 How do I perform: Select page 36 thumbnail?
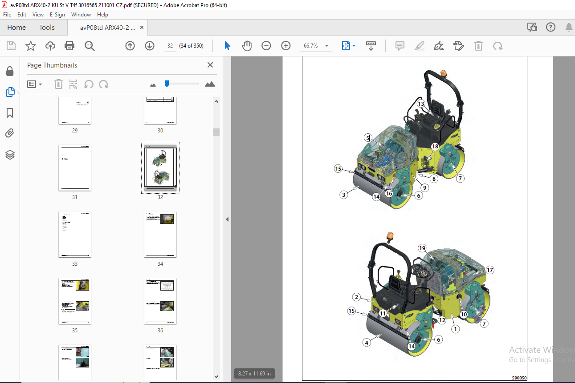click(x=160, y=301)
